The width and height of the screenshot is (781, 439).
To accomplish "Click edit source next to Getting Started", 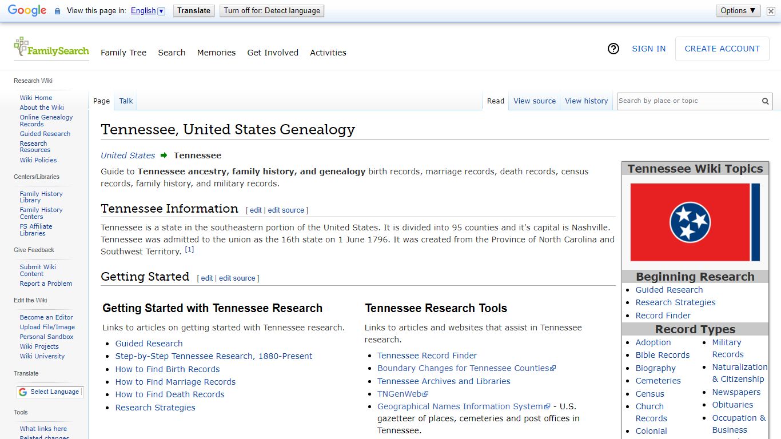I will [237, 278].
